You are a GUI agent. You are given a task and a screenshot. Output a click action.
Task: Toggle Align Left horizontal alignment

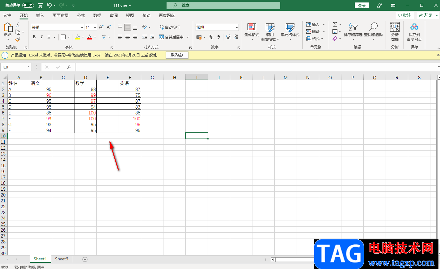pos(120,37)
